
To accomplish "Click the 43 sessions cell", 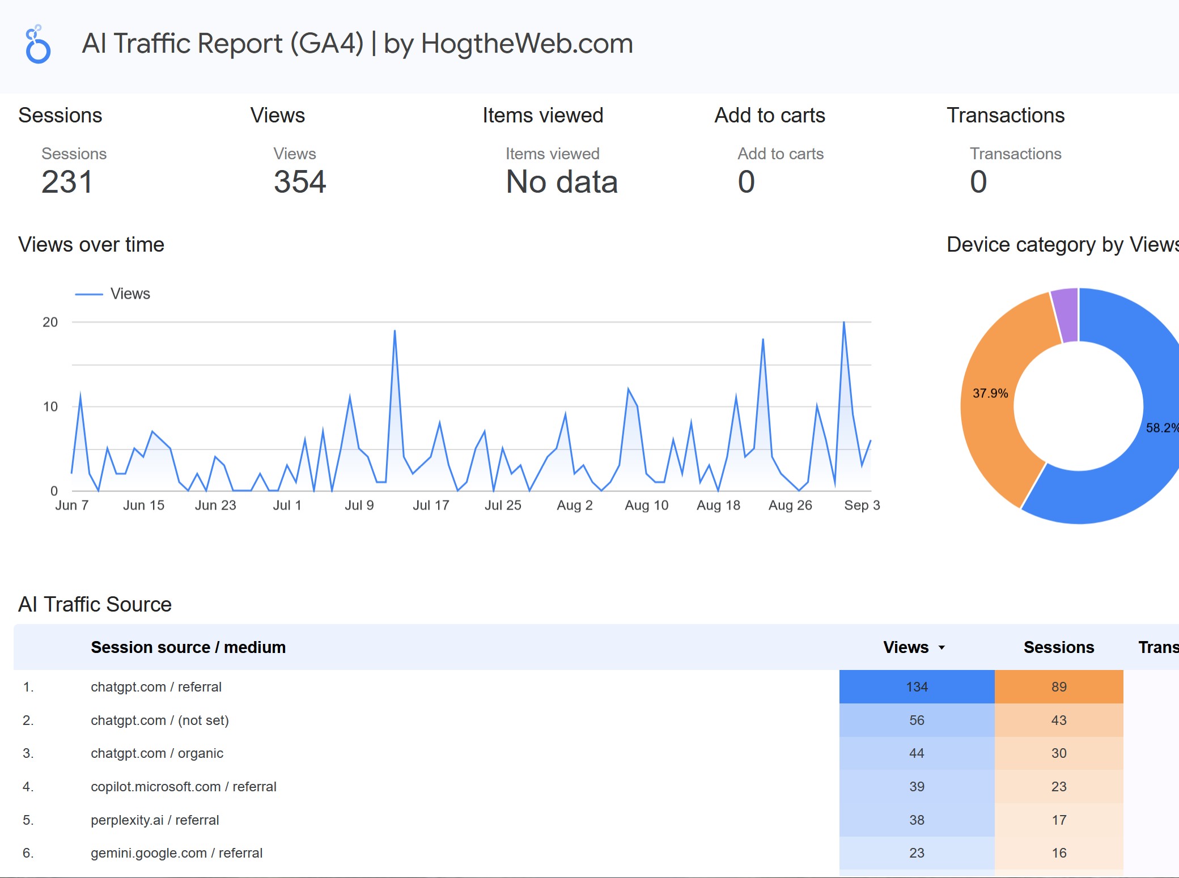I will point(1059,720).
